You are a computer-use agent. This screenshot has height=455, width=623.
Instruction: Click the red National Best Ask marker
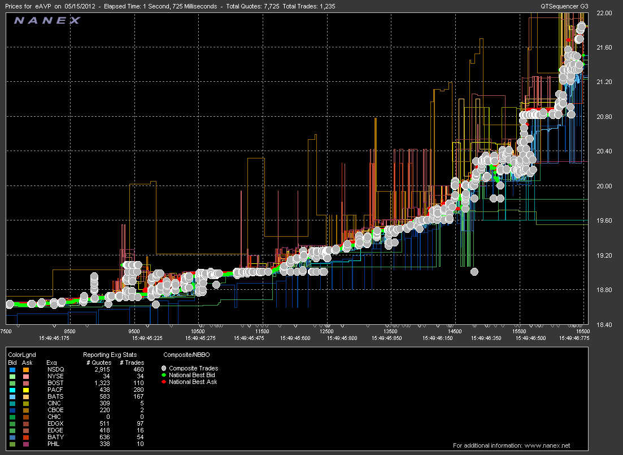coord(164,382)
